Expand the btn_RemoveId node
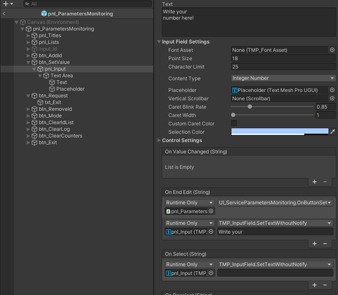This screenshot has width=338, height=295. (x=28, y=109)
